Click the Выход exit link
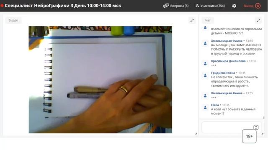Image resolution: width=268 pixels, height=150 pixels. (x=248, y=6)
